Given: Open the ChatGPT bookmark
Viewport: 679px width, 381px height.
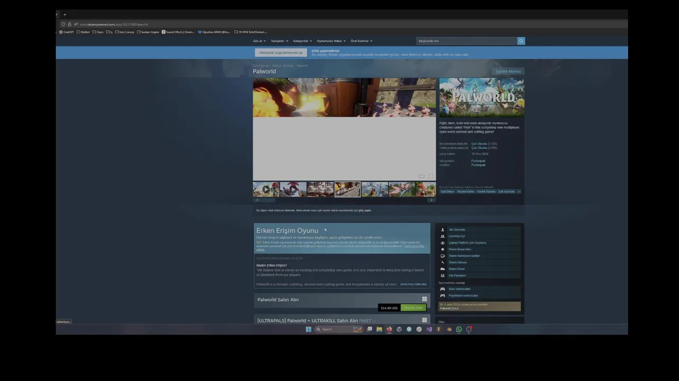Looking at the screenshot, I should tap(66, 32).
